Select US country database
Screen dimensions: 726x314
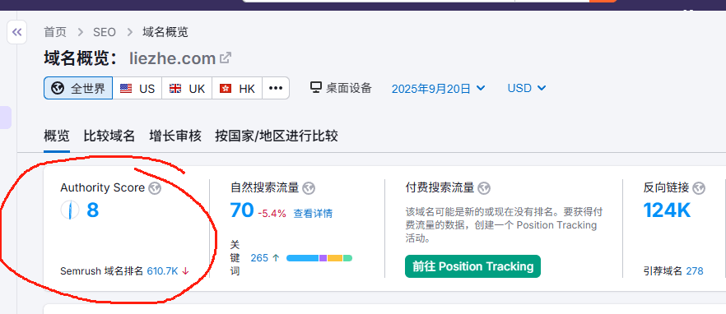[x=137, y=88]
